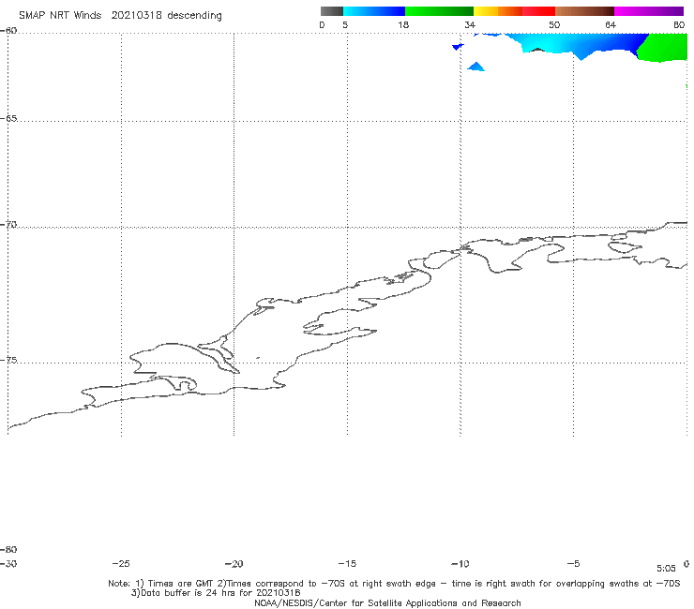This screenshot has height=609, width=694.
Task: Click the longitude label -20
Action: pyautogui.click(x=234, y=563)
